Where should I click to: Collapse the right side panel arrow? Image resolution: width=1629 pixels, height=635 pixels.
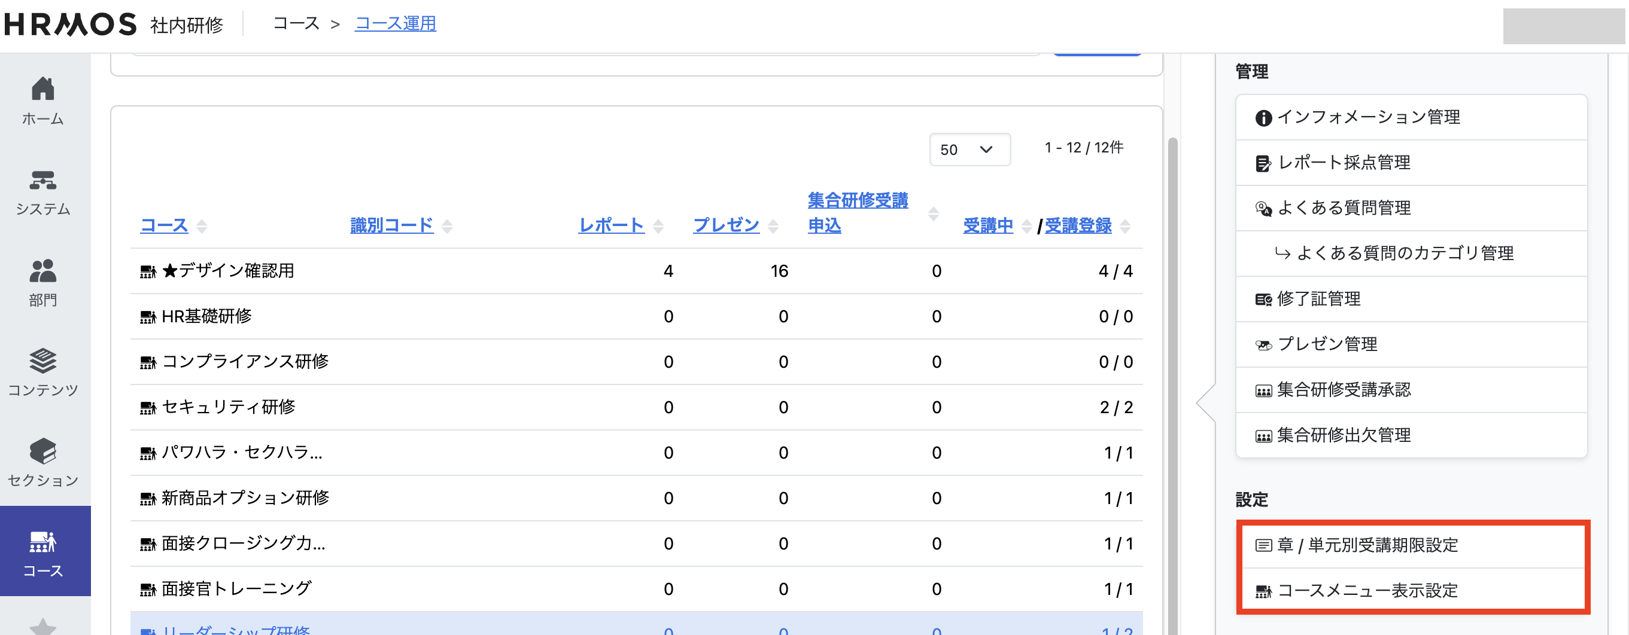pyautogui.click(x=1205, y=402)
